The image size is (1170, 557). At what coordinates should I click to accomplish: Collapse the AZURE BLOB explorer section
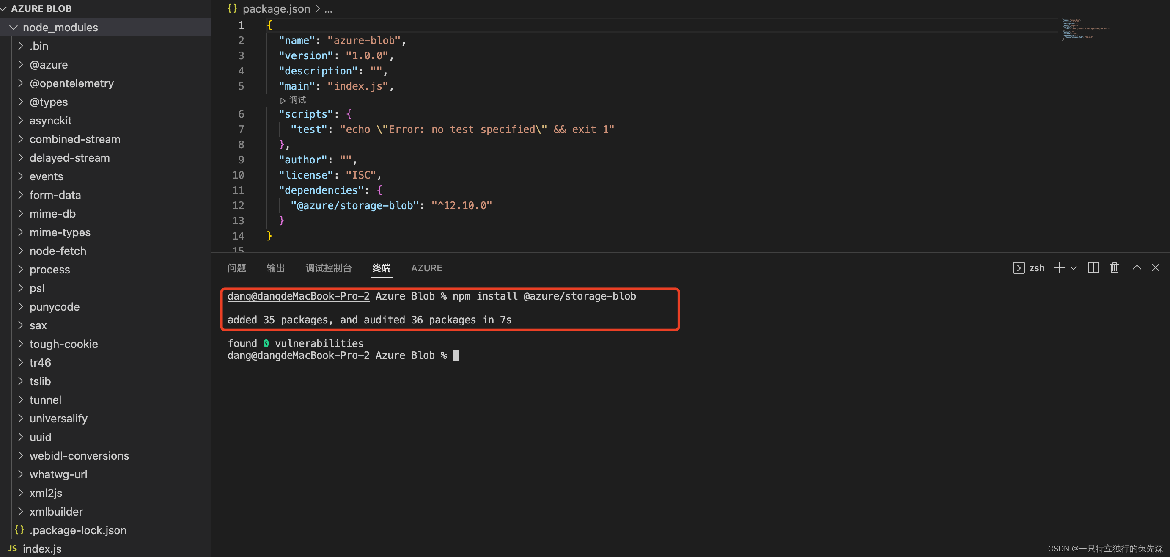[4, 8]
